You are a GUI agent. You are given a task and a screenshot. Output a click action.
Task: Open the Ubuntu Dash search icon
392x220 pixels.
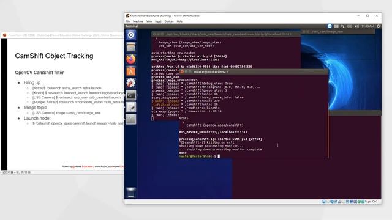[130, 35]
